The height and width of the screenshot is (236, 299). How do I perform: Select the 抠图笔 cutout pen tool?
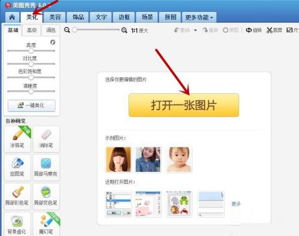tap(17, 168)
